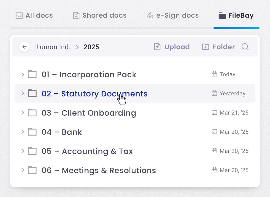270x197 pixels.
Task: Click the 2025 breadcrumb label
Action: (91, 47)
